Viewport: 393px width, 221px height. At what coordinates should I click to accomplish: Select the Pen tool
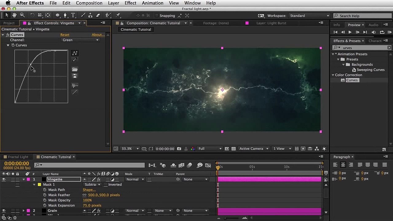tap(65, 15)
